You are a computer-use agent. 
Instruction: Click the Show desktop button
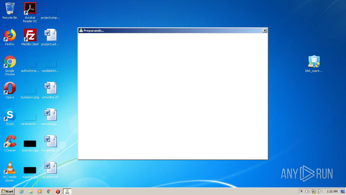click(x=343, y=191)
